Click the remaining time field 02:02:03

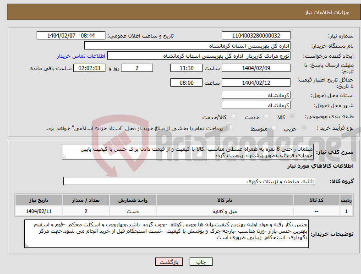89,68
